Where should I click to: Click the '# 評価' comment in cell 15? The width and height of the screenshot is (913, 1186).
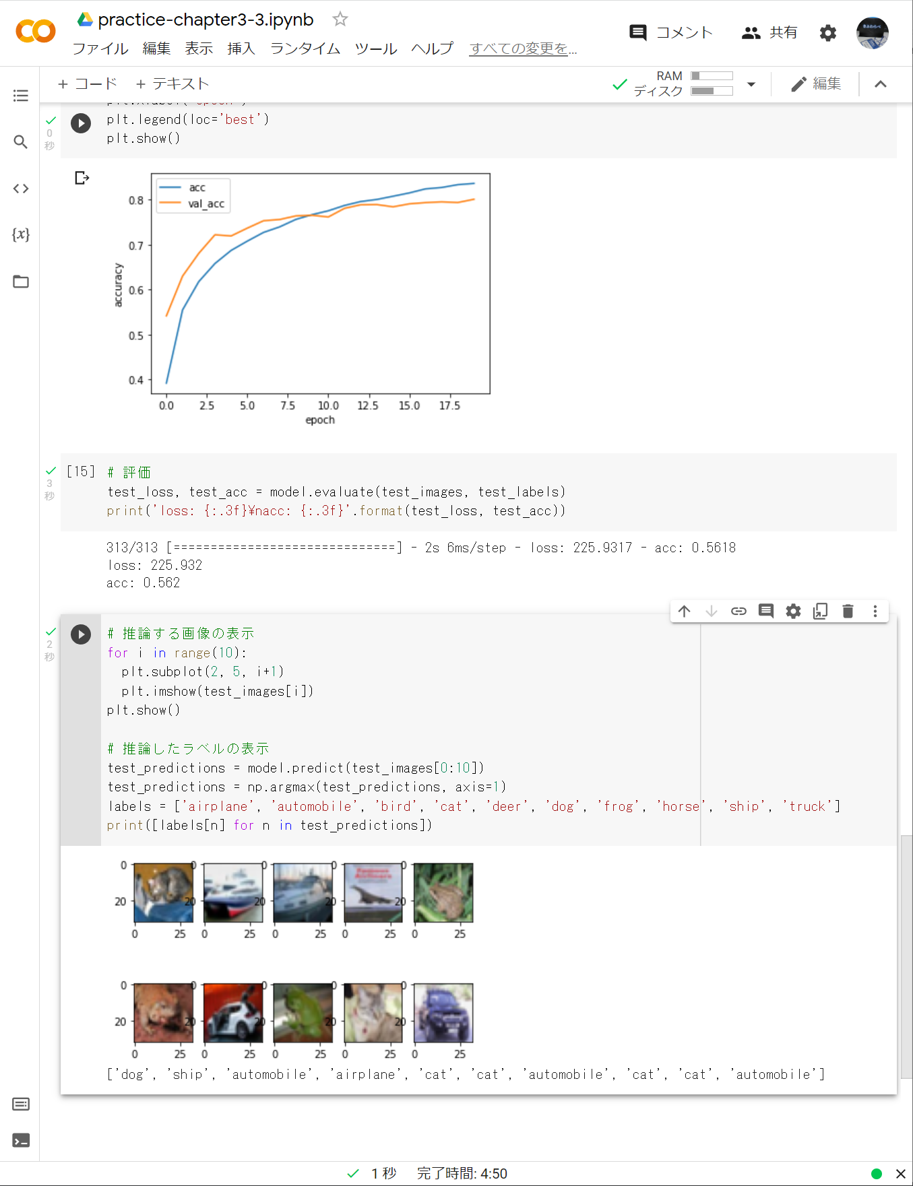pyautogui.click(x=129, y=472)
